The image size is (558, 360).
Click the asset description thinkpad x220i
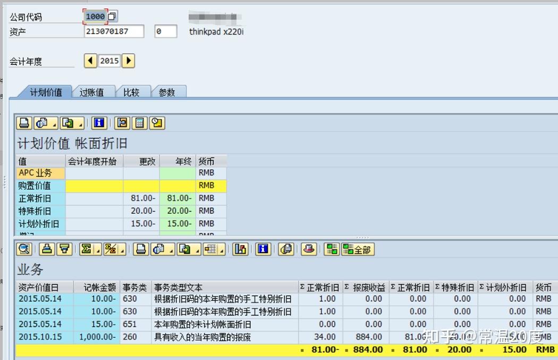coord(216,32)
